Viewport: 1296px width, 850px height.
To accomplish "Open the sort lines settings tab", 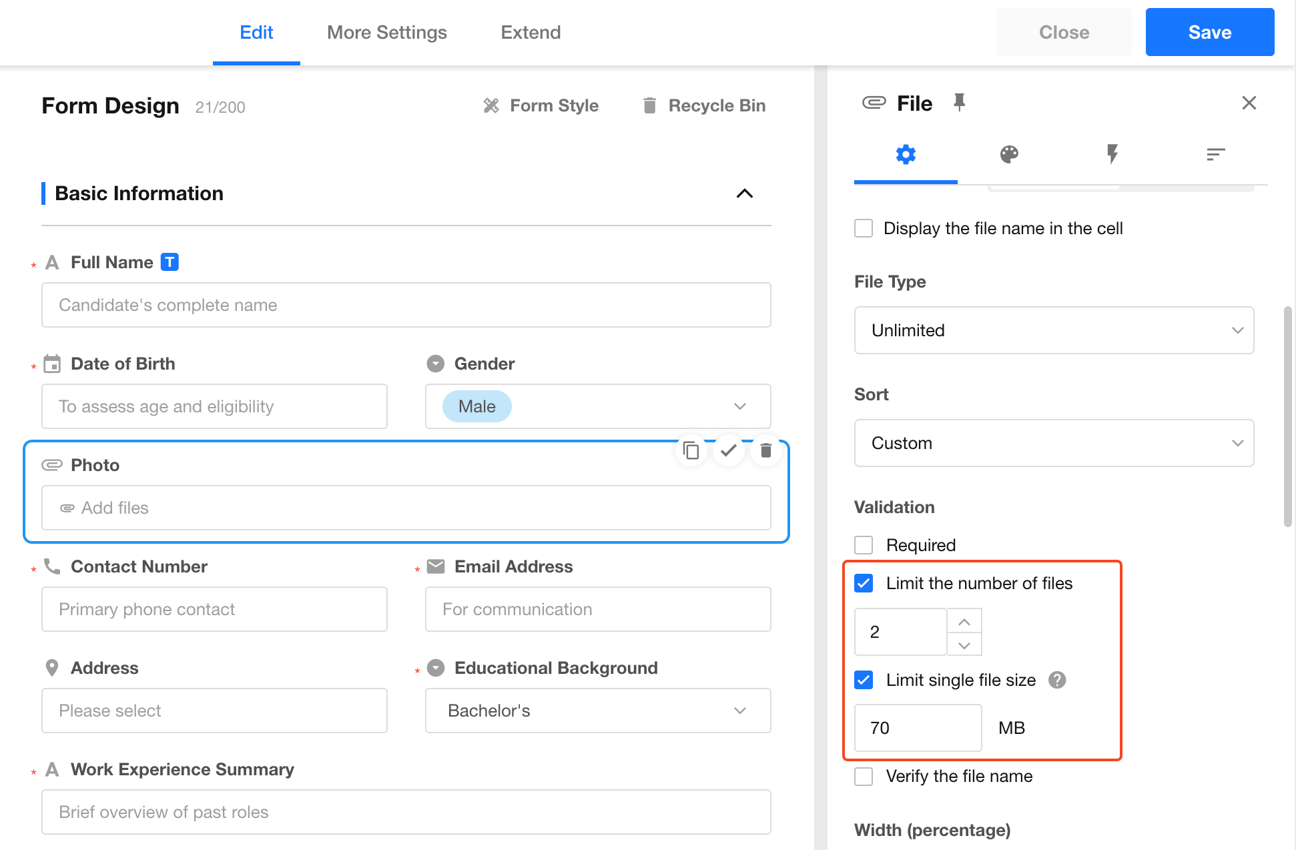I will coord(1215,155).
